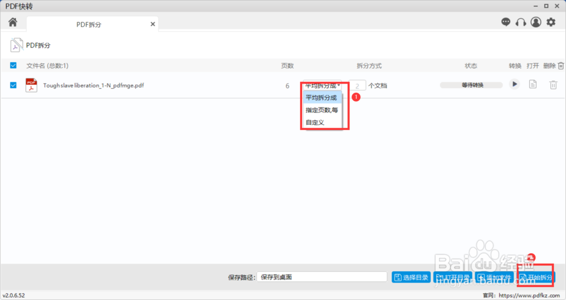Click the version label v2.0.6.52

(14, 295)
